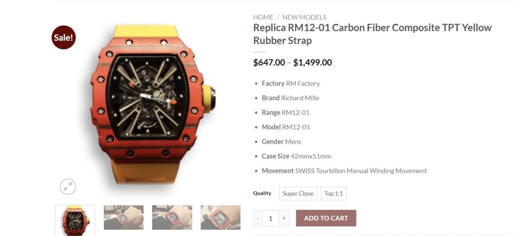The image size is (516, 236).
Task: Focus the quantity input field
Action: [x=271, y=218]
